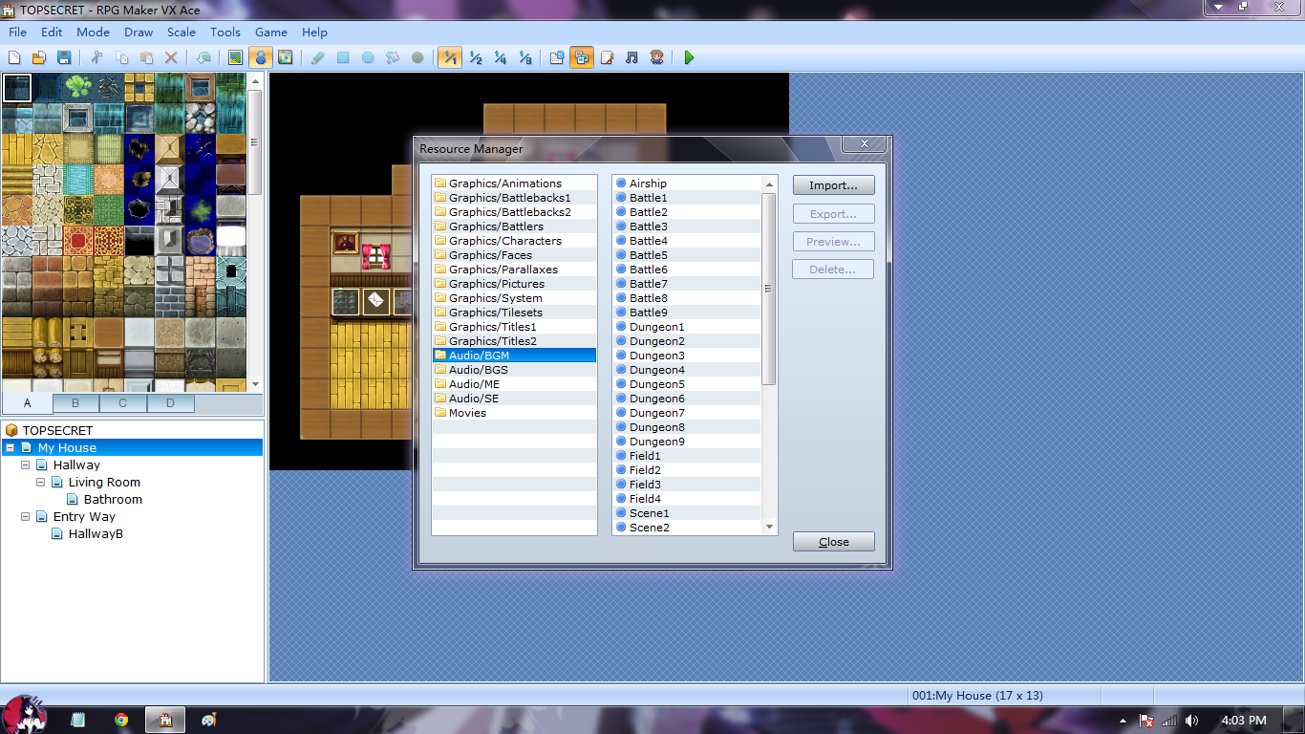This screenshot has width=1305, height=734.
Task: Switch to Event editing mode icon
Action: coord(261,57)
